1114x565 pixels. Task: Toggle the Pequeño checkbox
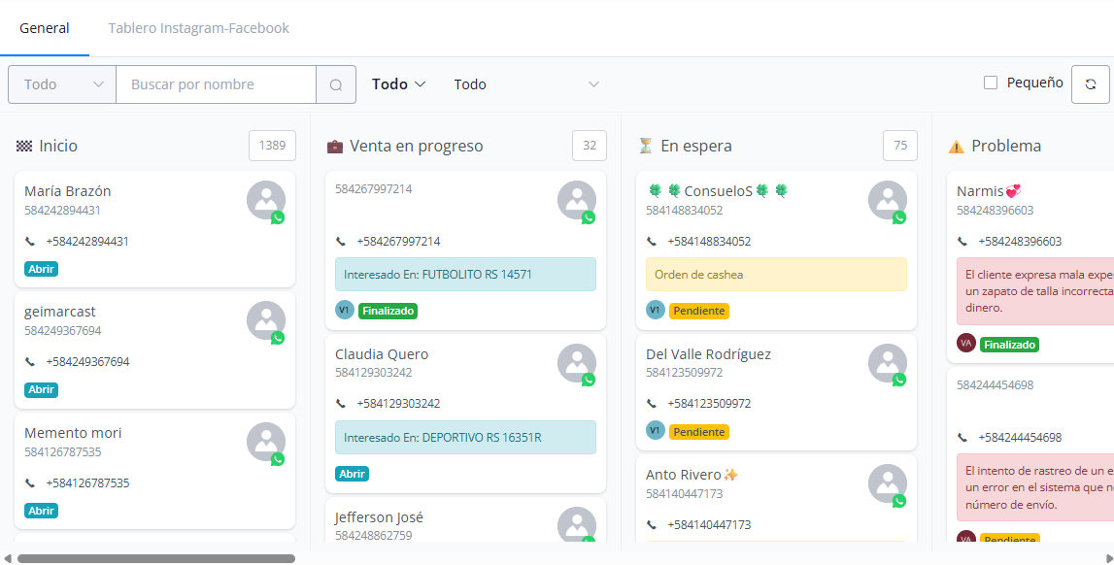coord(991,83)
